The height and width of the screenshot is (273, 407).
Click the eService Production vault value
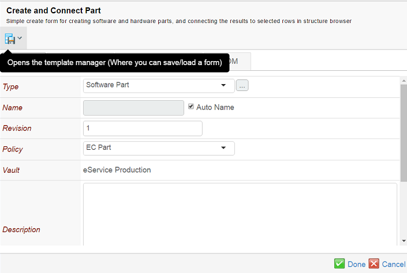point(118,170)
